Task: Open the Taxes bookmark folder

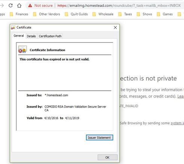Action: point(125,14)
